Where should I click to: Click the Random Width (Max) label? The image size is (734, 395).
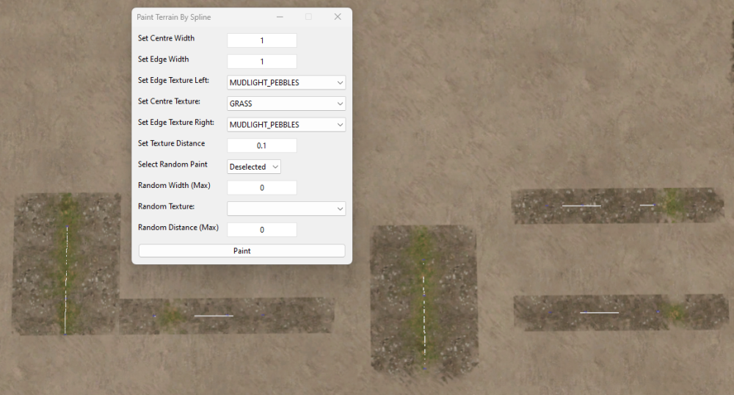174,185
